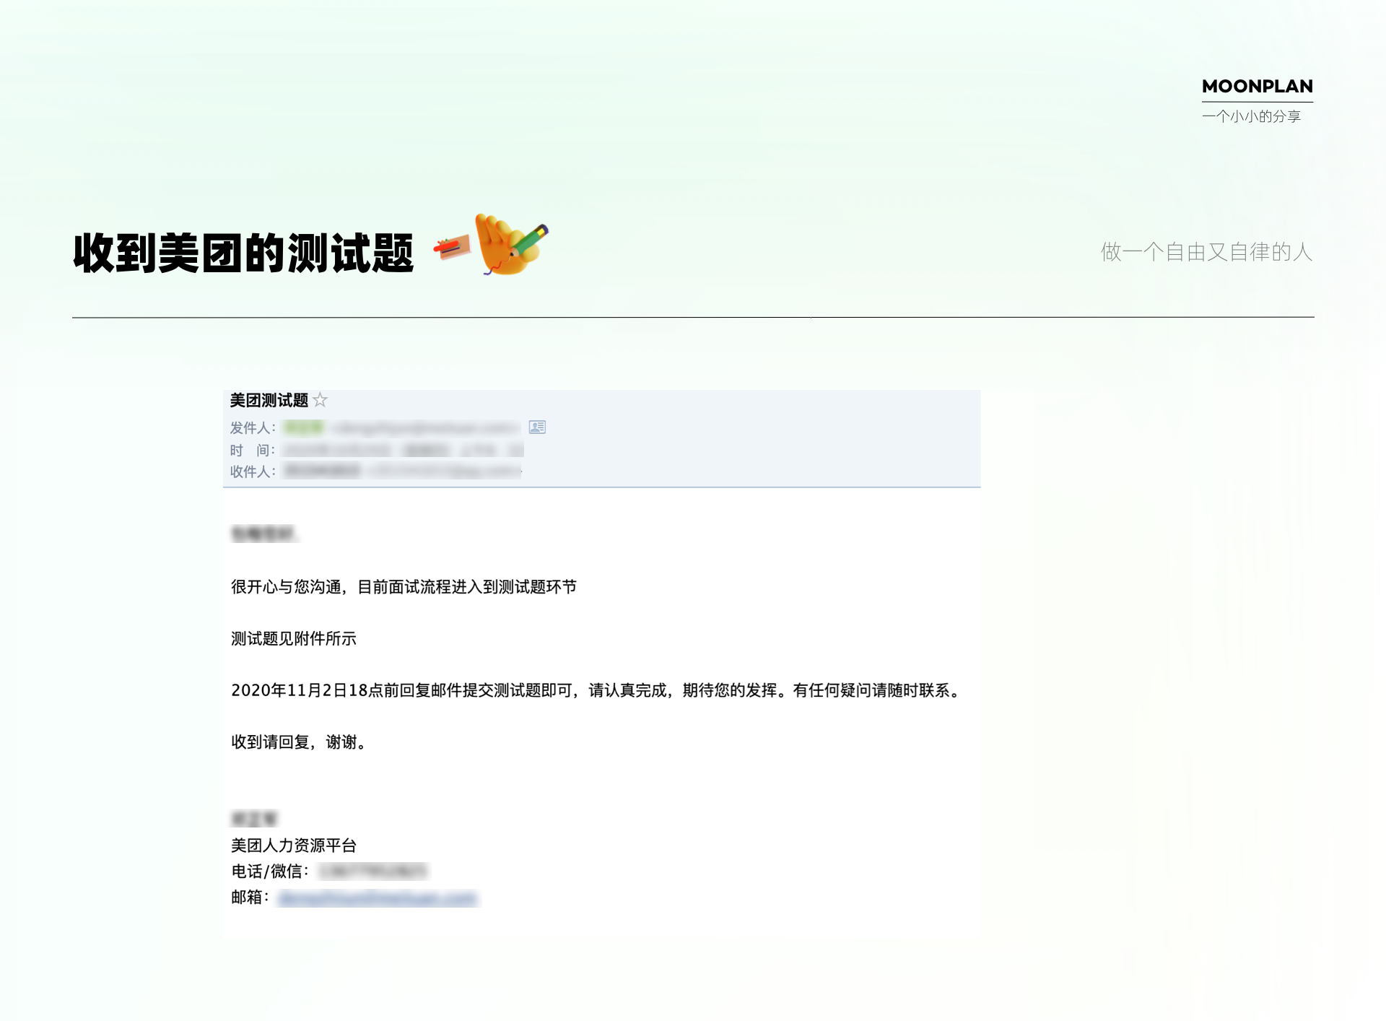
Task: Click the subtitle 一个小小的分享
Action: [x=1251, y=116]
